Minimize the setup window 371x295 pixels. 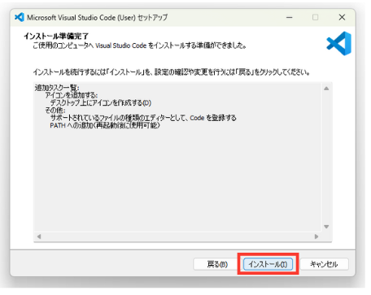[290, 17]
